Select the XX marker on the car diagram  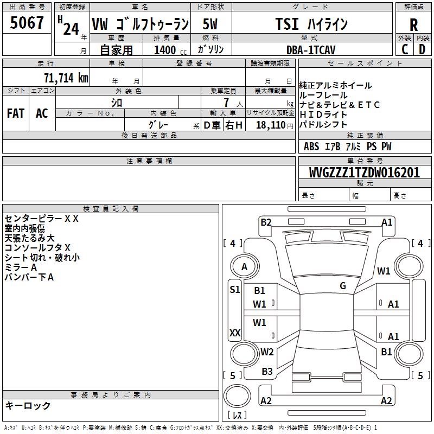[x=235, y=333]
